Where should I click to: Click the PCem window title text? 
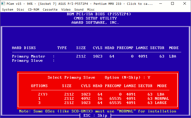pyautogui.click(x=80, y=4)
